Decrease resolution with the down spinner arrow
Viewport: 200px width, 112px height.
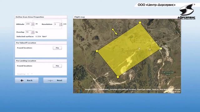coord(61,25)
